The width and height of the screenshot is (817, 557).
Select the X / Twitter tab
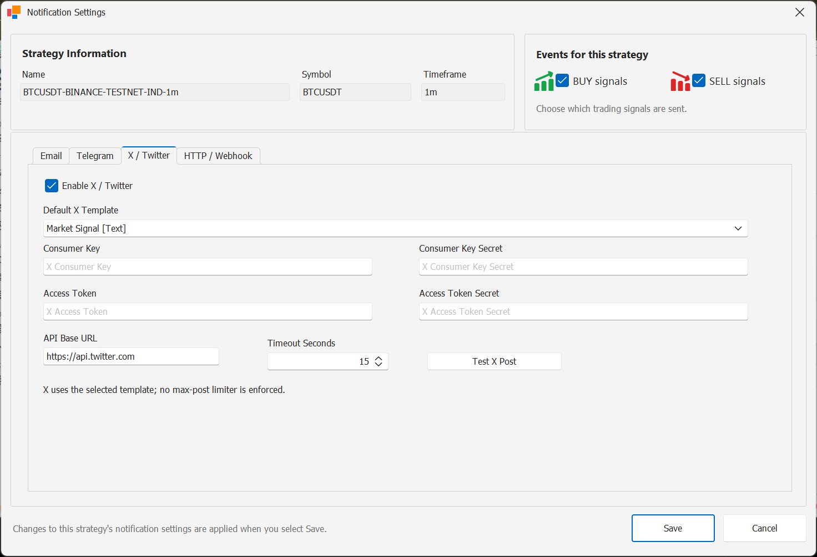click(149, 155)
